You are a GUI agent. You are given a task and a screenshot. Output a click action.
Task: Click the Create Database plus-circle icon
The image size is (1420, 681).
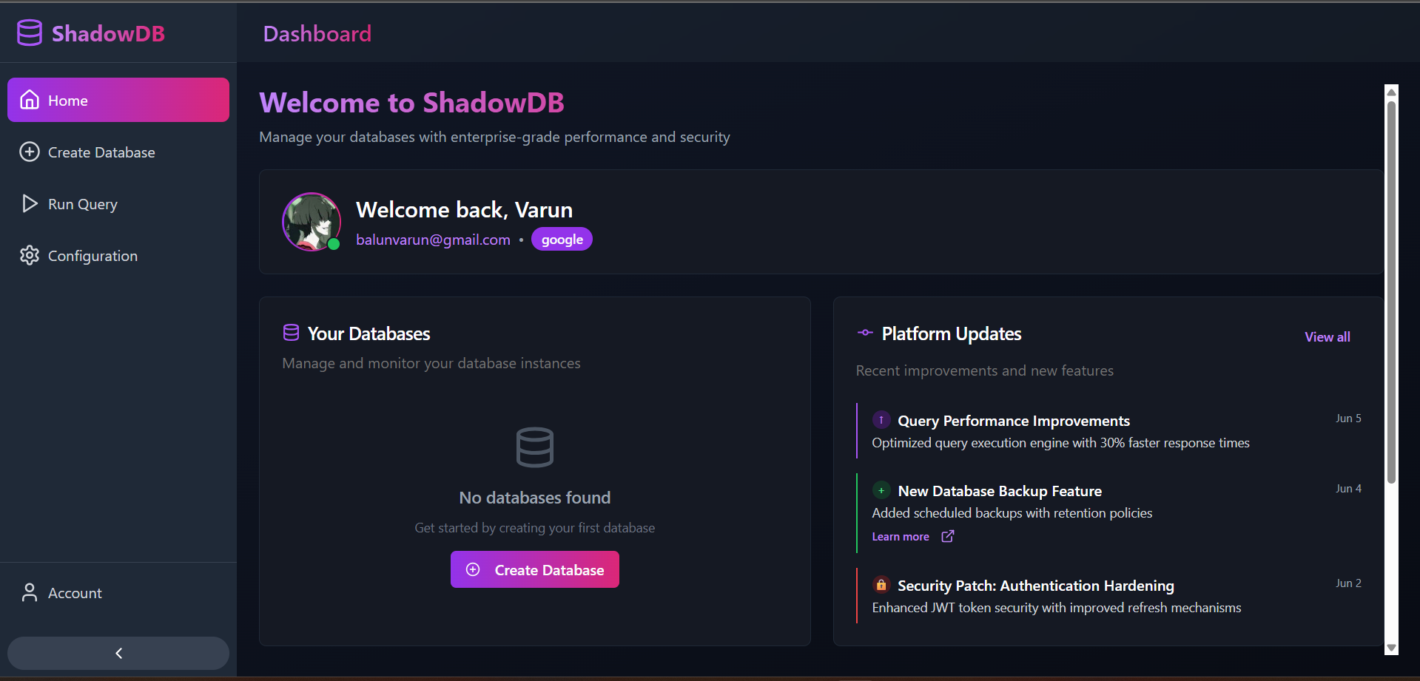(30, 152)
